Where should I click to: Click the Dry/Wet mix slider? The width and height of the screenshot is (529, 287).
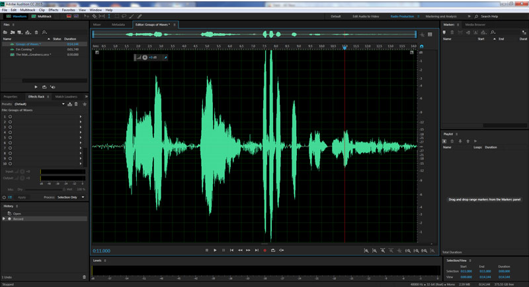[44, 189]
